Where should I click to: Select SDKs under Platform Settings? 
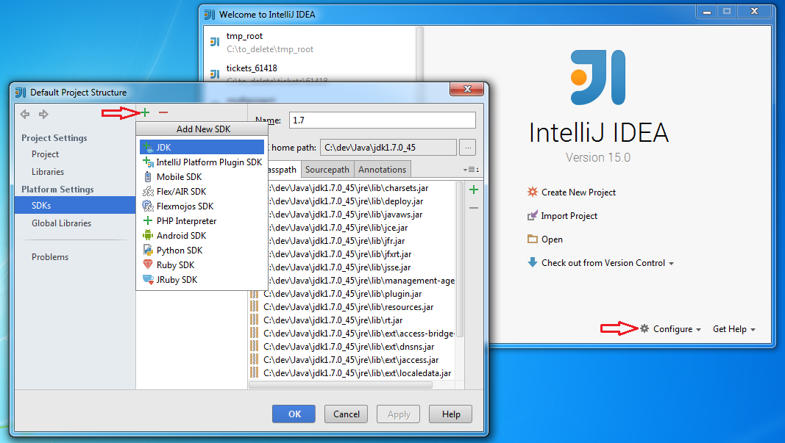(75, 205)
